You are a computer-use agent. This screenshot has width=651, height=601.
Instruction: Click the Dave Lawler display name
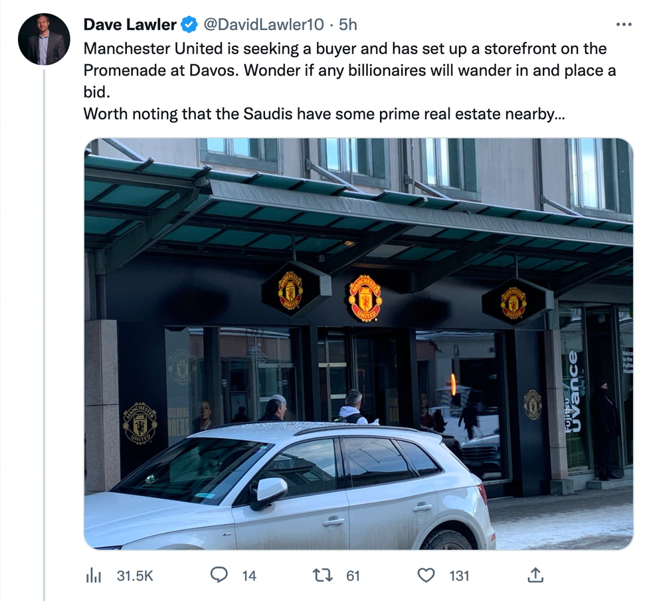(130, 25)
